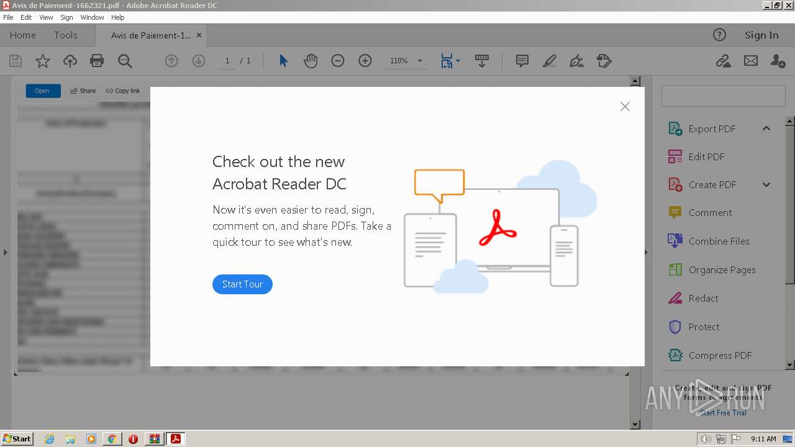Screen dimensions: 795x447
Task: Click the Start Free Trial link
Action: (724, 413)
